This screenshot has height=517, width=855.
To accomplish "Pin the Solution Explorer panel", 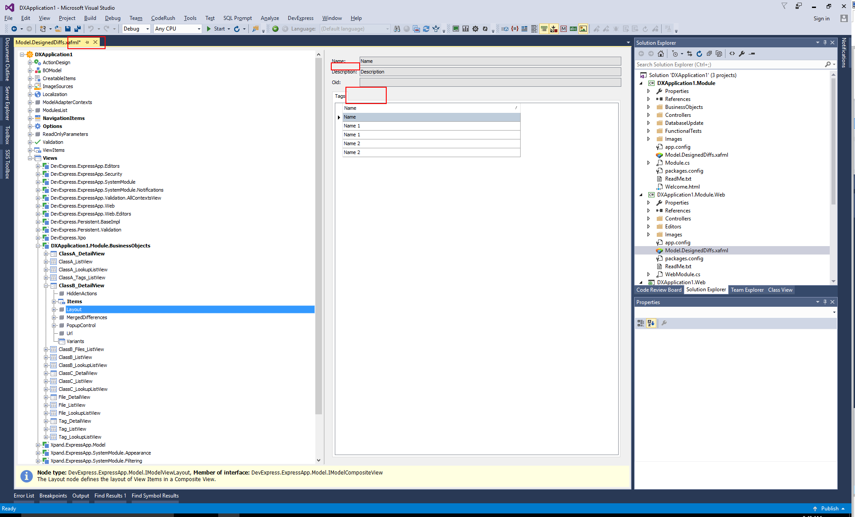I will click(825, 42).
